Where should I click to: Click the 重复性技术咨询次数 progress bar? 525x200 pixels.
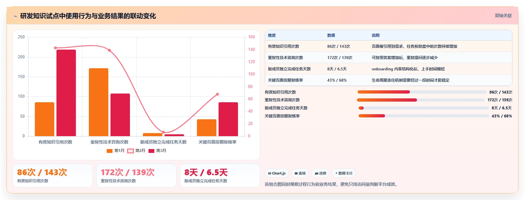click(x=421, y=100)
